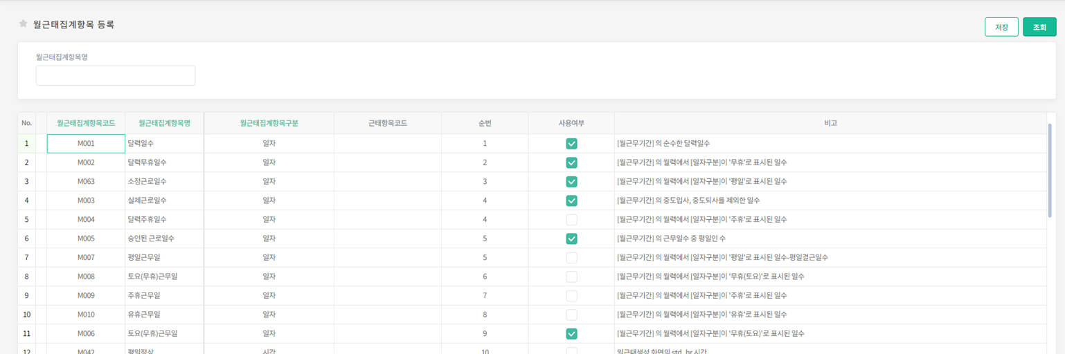Click the 순번 column header
Image resolution: width=1065 pixels, height=354 pixels.
pos(485,123)
